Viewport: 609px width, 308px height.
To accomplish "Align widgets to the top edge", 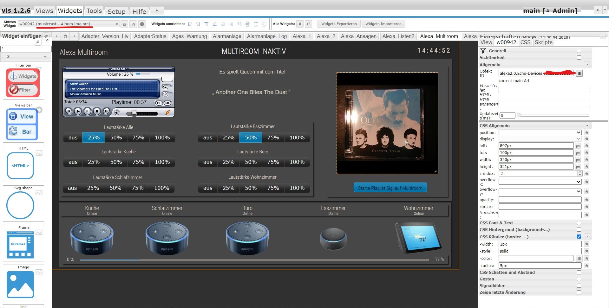I will (206, 24).
